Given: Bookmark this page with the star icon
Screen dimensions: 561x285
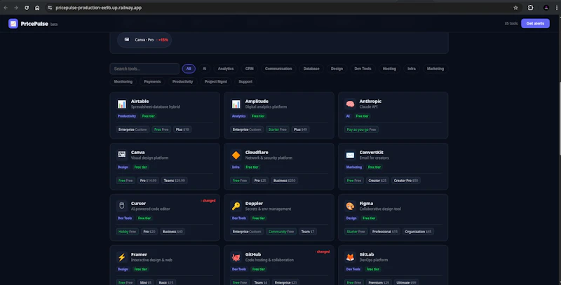Looking at the screenshot, I should [x=515, y=8].
